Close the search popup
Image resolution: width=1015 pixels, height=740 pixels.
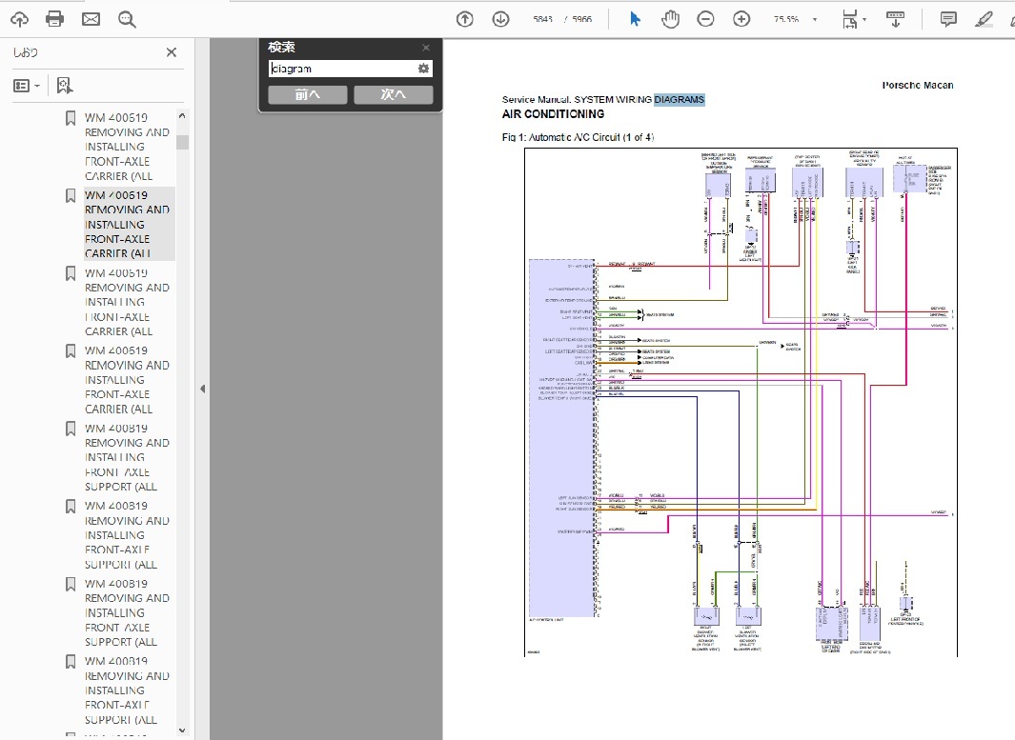pos(425,48)
